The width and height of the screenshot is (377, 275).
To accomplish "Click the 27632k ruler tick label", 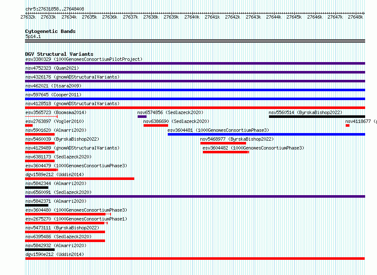I will pos(28,17).
